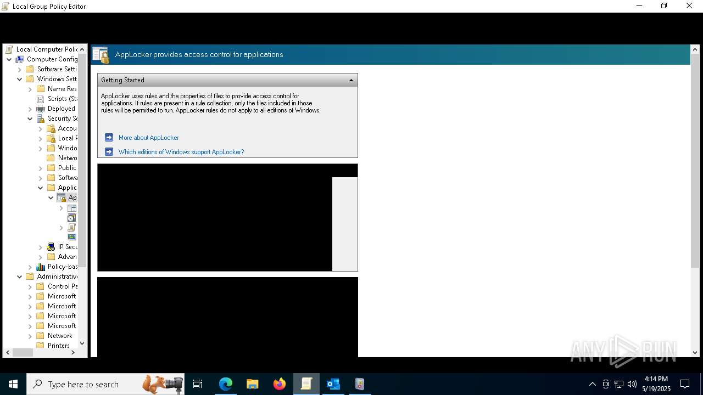Viewport: 703px width, 395px height.
Task: Click the Deployed Printers printer icon
Action: tap(40, 109)
